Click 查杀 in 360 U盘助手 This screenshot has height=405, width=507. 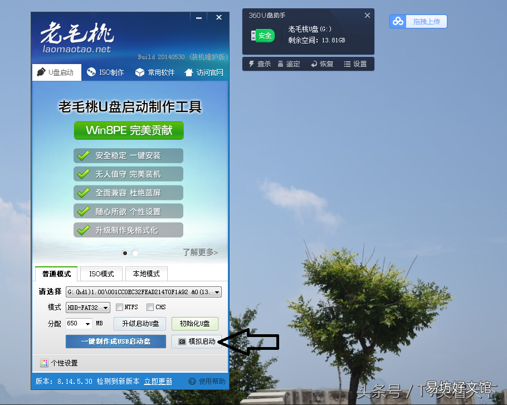[260, 64]
